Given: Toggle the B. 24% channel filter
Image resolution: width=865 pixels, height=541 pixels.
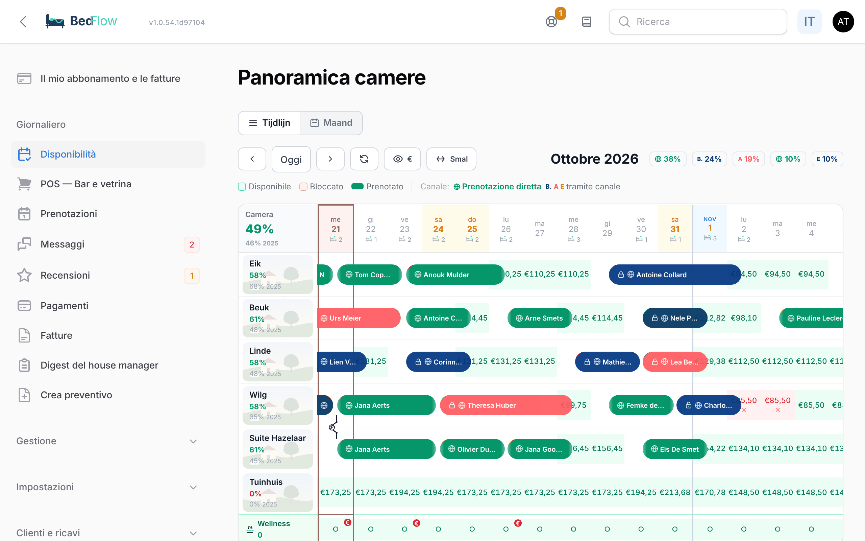Looking at the screenshot, I should pyautogui.click(x=709, y=159).
